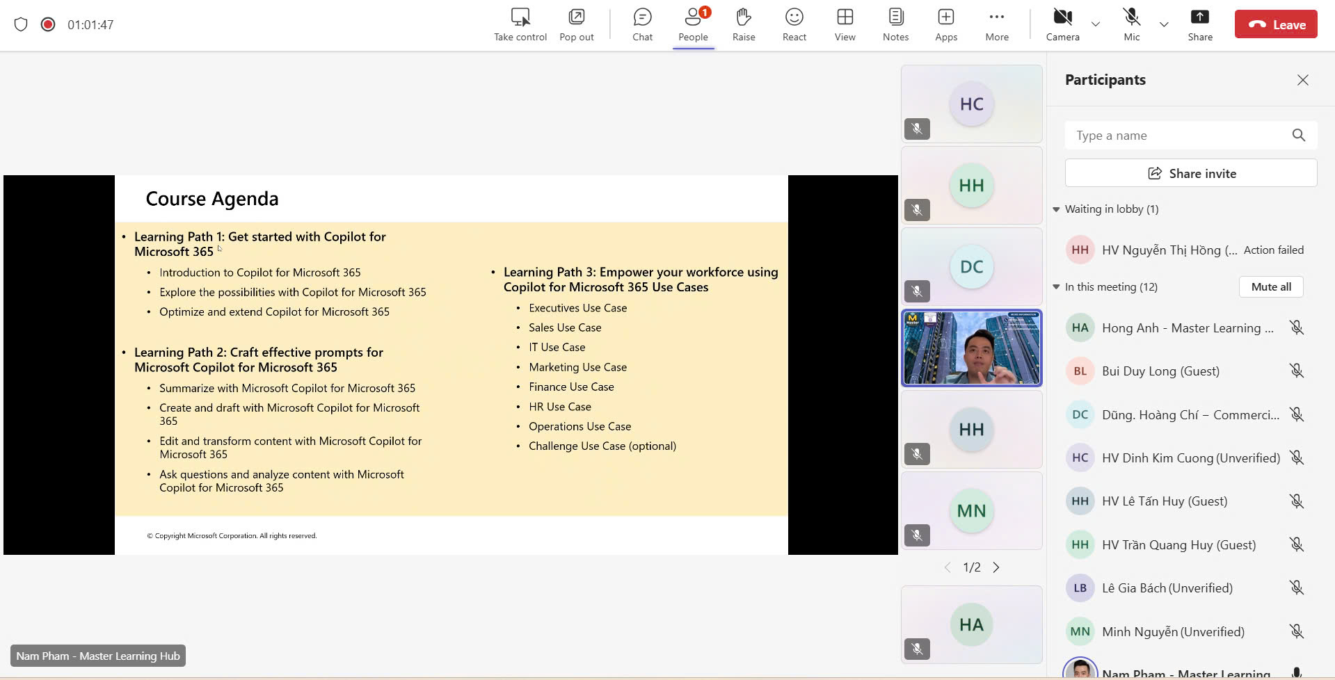Click the LB avatar icon in participant list

coord(1080,588)
